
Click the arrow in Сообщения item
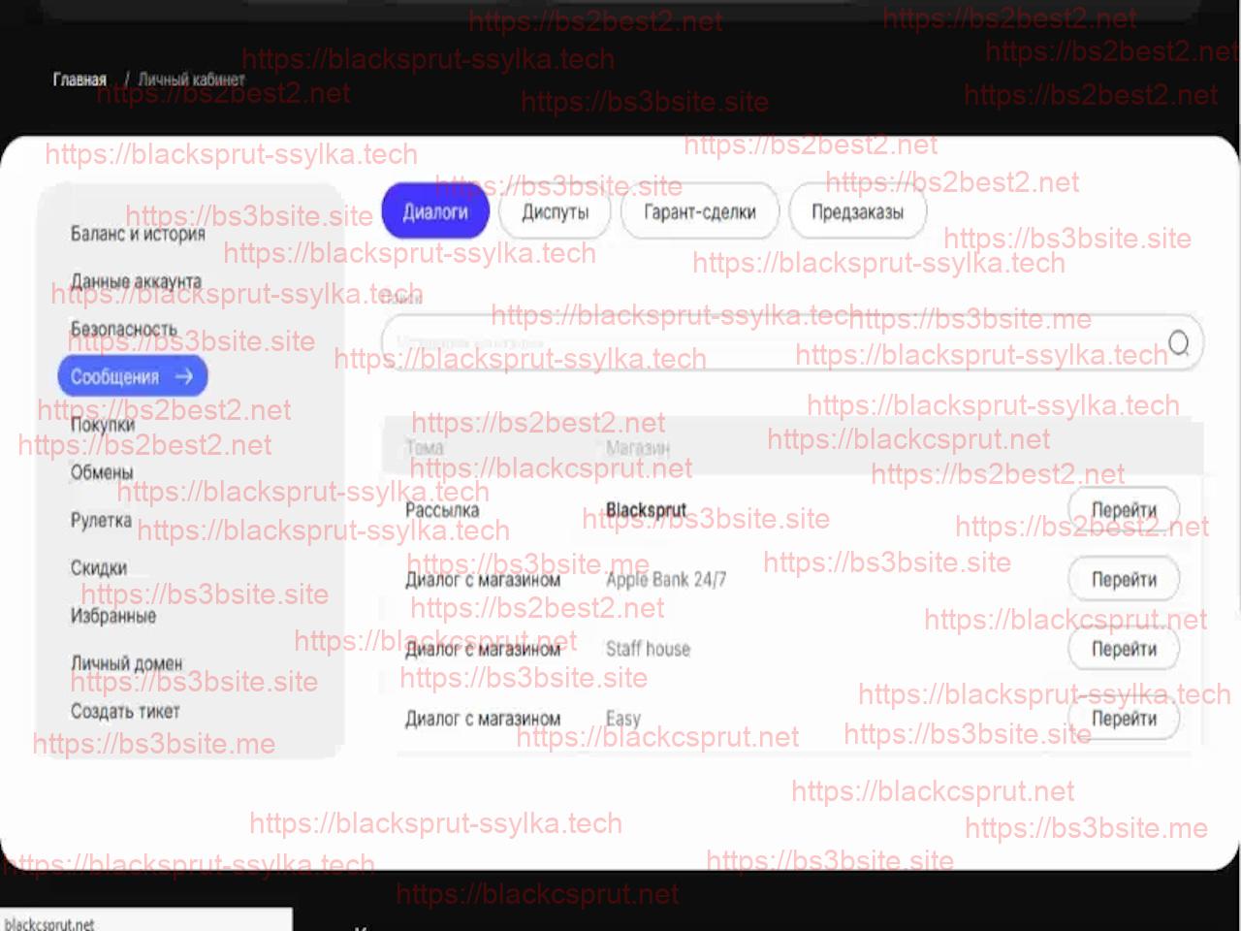[x=184, y=376]
